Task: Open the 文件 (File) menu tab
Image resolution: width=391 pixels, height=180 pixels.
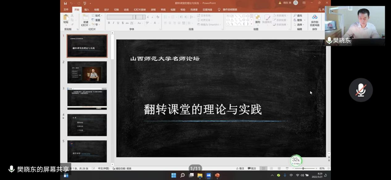Action: click(x=66, y=9)
